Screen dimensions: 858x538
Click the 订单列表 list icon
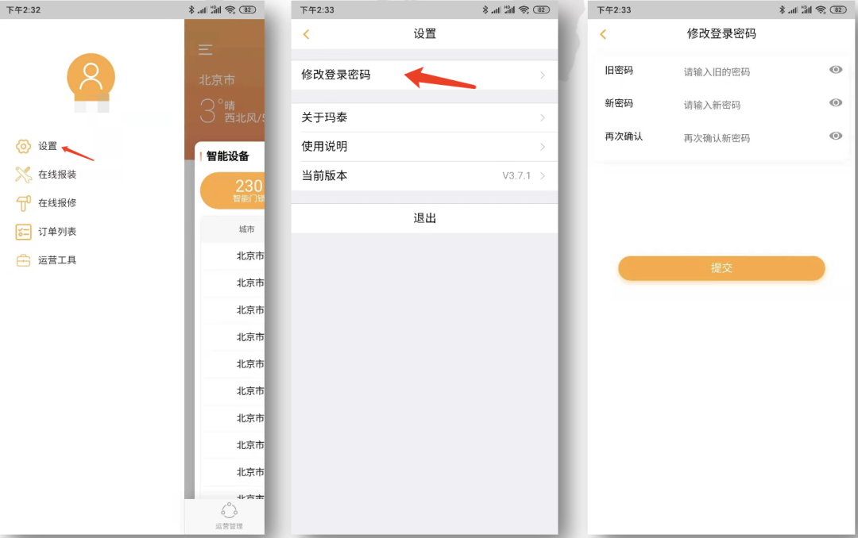(23, 232)
